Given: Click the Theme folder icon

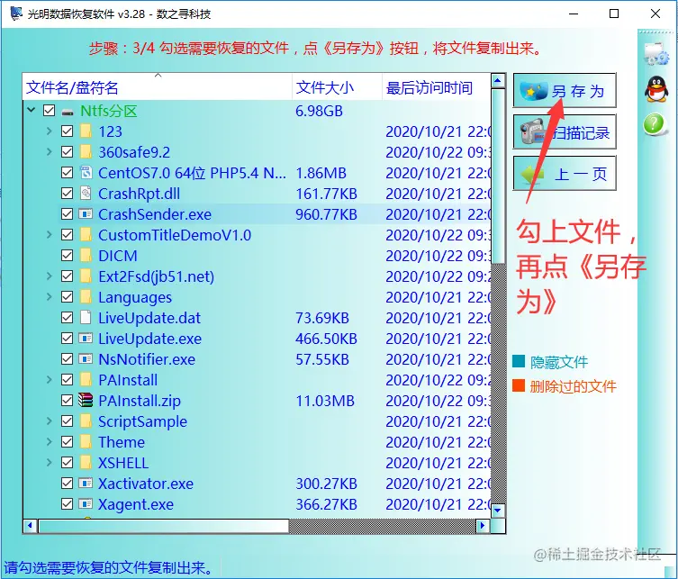Looking at the screenshot, I should tap(86, 442).
